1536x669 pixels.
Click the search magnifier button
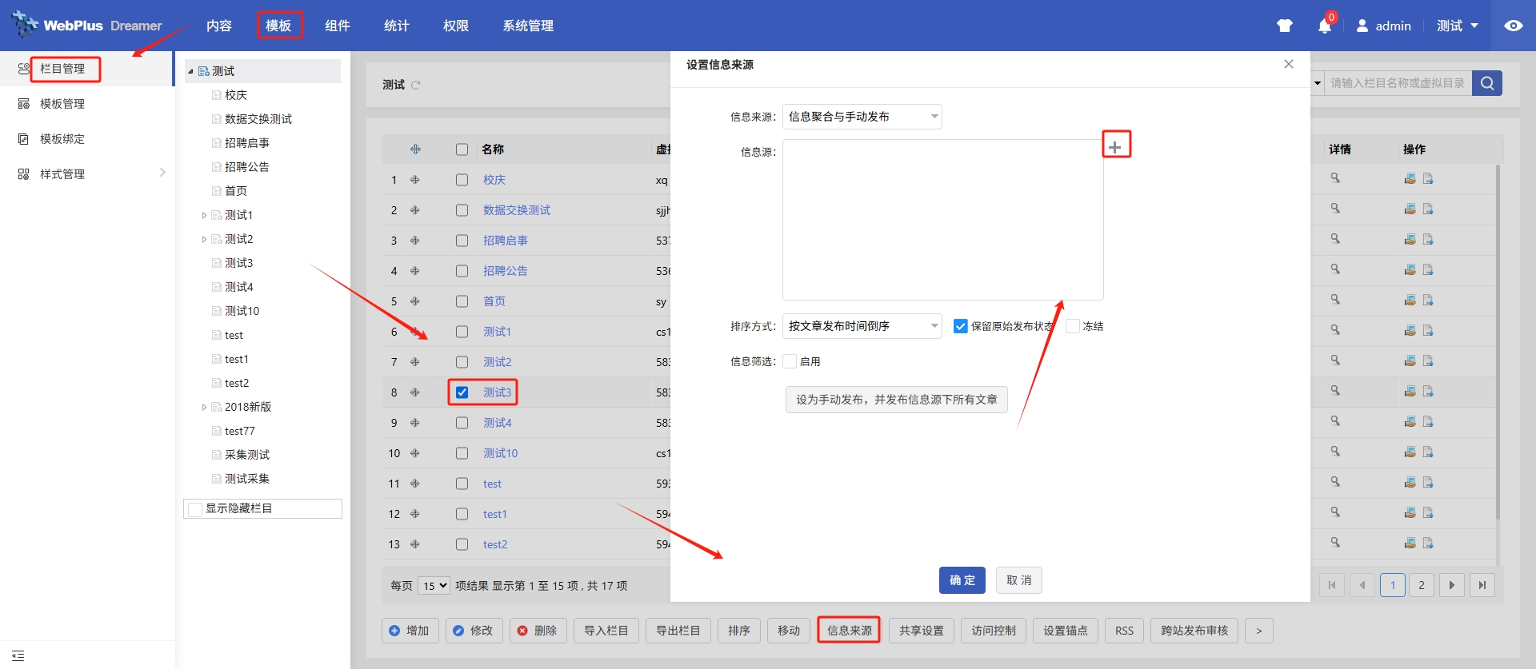pos(1486,83)
